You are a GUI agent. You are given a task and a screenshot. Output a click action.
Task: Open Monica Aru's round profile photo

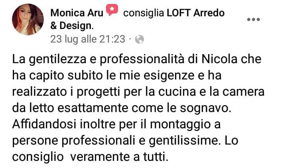pos(28,19)
